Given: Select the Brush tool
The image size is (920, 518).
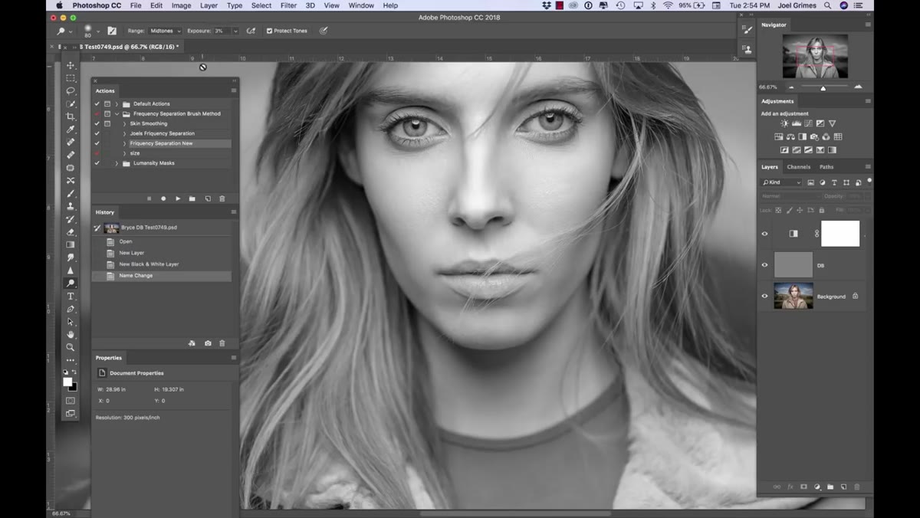Looking at the screenshot, I should tap(71, 193).
